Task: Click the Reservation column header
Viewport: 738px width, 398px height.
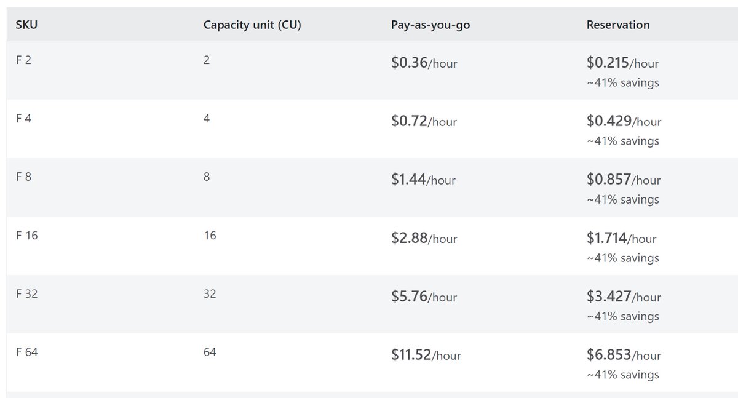Action: click(x=618, y=25)
